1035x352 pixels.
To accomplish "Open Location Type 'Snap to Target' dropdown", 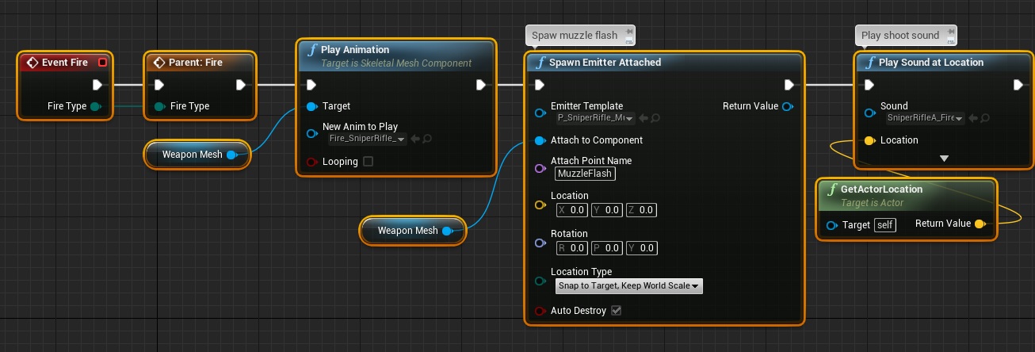I will 629,286.
